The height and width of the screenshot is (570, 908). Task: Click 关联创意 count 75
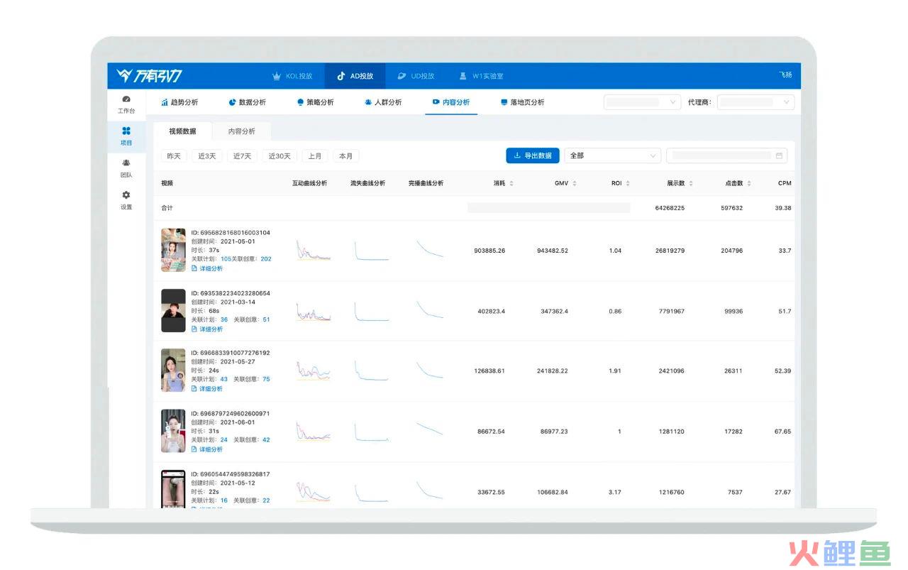pyautogui.click(x=266, y=379)
